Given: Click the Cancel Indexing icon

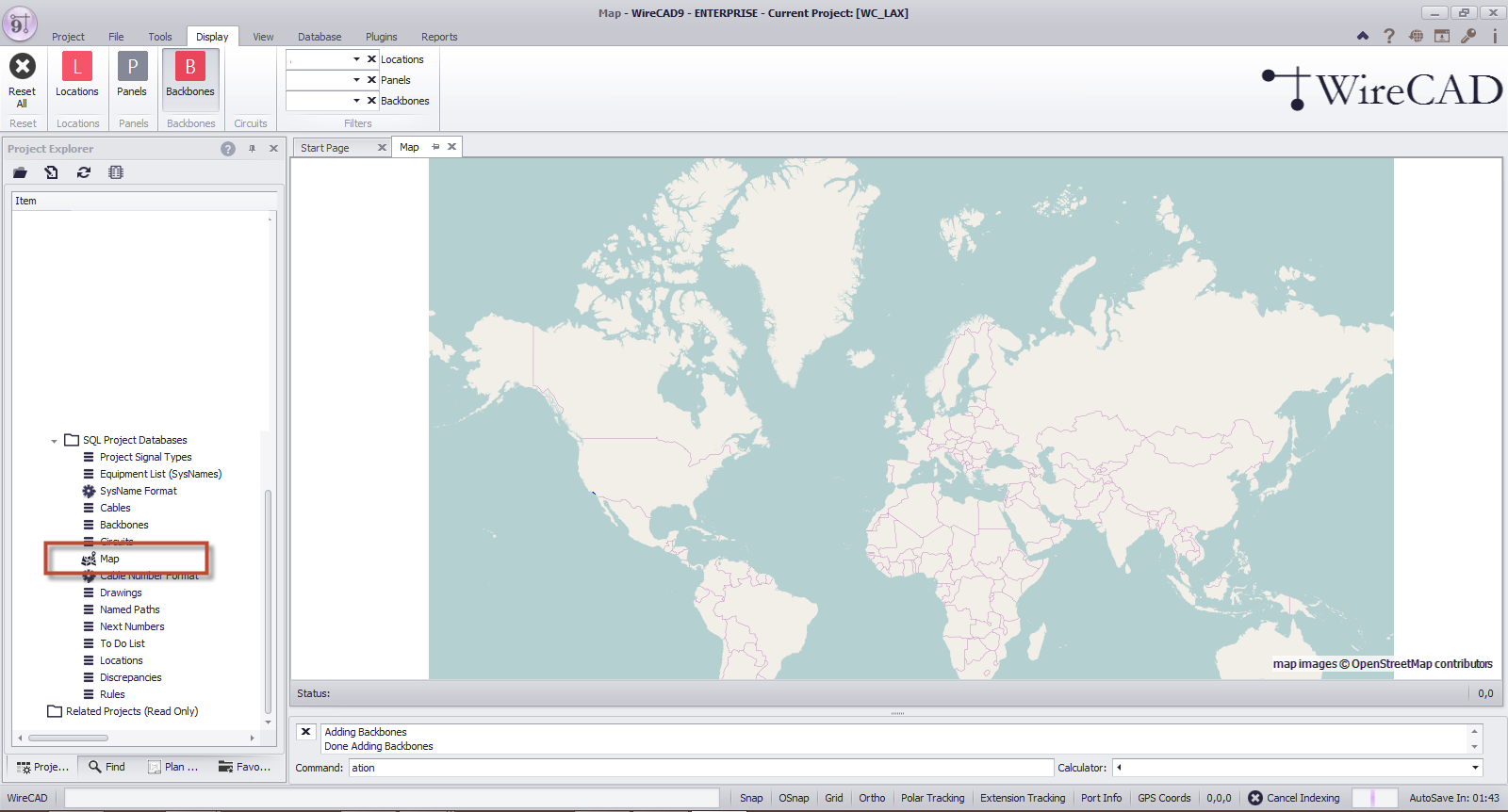Looking at the screenshot, I should [1255, 798].
